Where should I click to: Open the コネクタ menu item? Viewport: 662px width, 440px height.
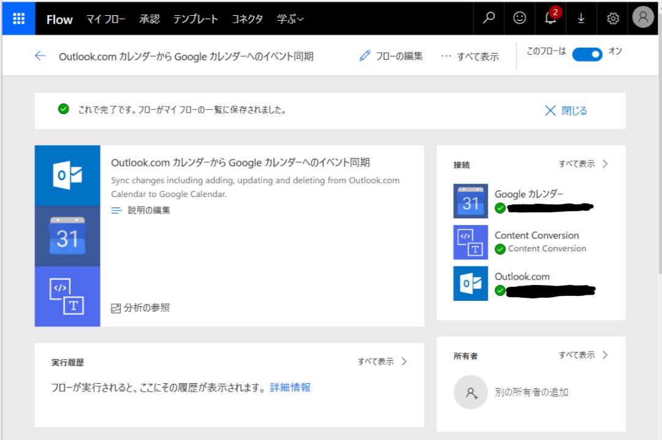[x=248, y=19]
